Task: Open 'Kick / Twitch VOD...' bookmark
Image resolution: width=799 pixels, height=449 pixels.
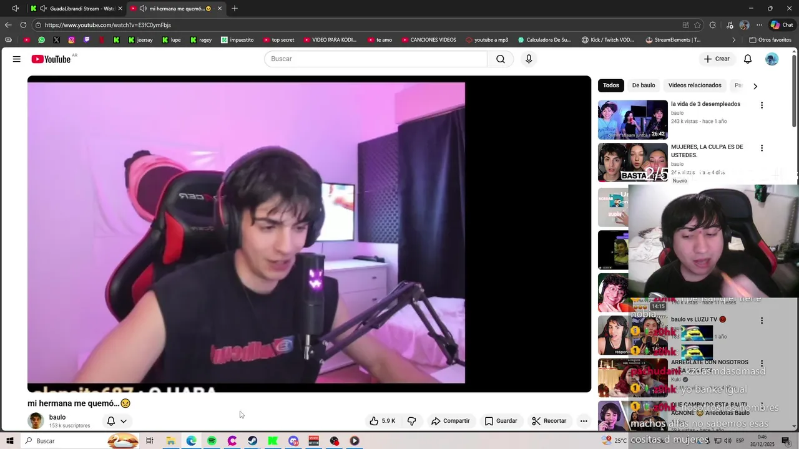Action: coord(608,40)
